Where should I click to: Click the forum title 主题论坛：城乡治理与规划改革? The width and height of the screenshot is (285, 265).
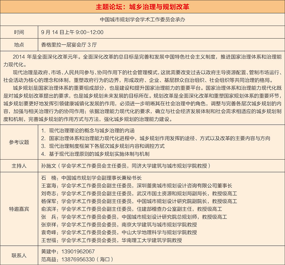[142, 6]
